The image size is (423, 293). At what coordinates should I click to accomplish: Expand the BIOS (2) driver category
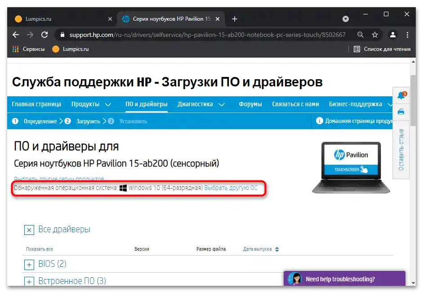point(29,265)
